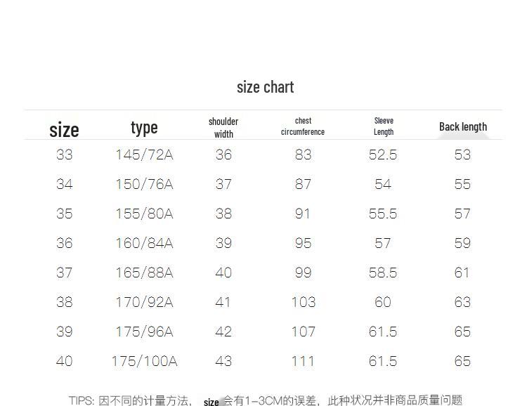Click the 'Sleeve Length' header
Image resolution: width=527 pixels, height=406 pixels.
tap(384, 126)
